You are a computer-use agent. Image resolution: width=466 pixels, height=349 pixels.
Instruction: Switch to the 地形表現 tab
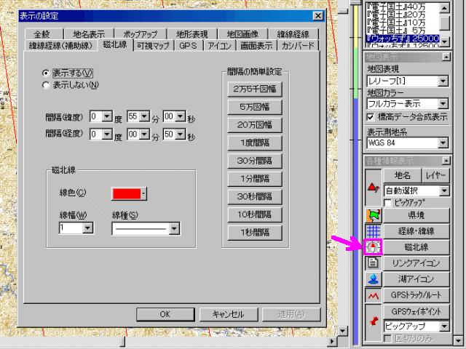pos(192,34)
